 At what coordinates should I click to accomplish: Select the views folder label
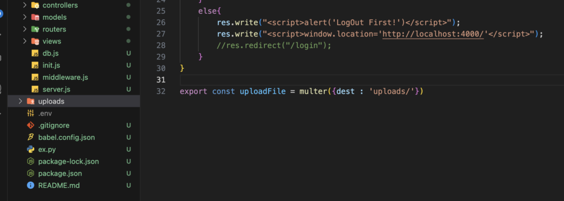pyautogui.click(x=52, y=41)
